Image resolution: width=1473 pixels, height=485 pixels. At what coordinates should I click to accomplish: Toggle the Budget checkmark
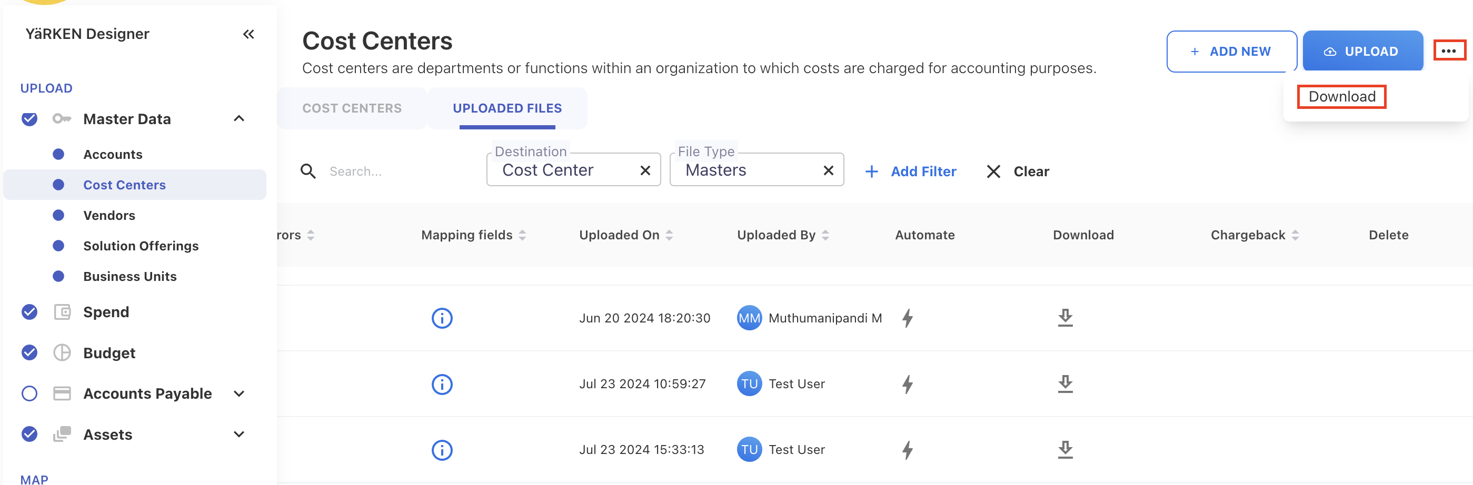[x=29, y=353]
